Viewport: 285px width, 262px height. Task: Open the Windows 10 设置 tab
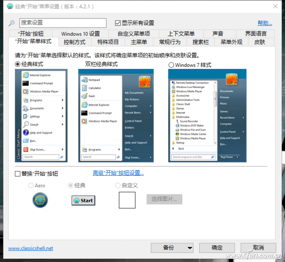tap(80, 34)
